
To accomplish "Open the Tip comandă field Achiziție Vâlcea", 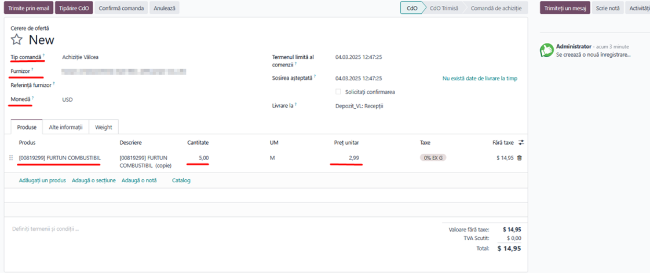I will [x=81, y=57].
